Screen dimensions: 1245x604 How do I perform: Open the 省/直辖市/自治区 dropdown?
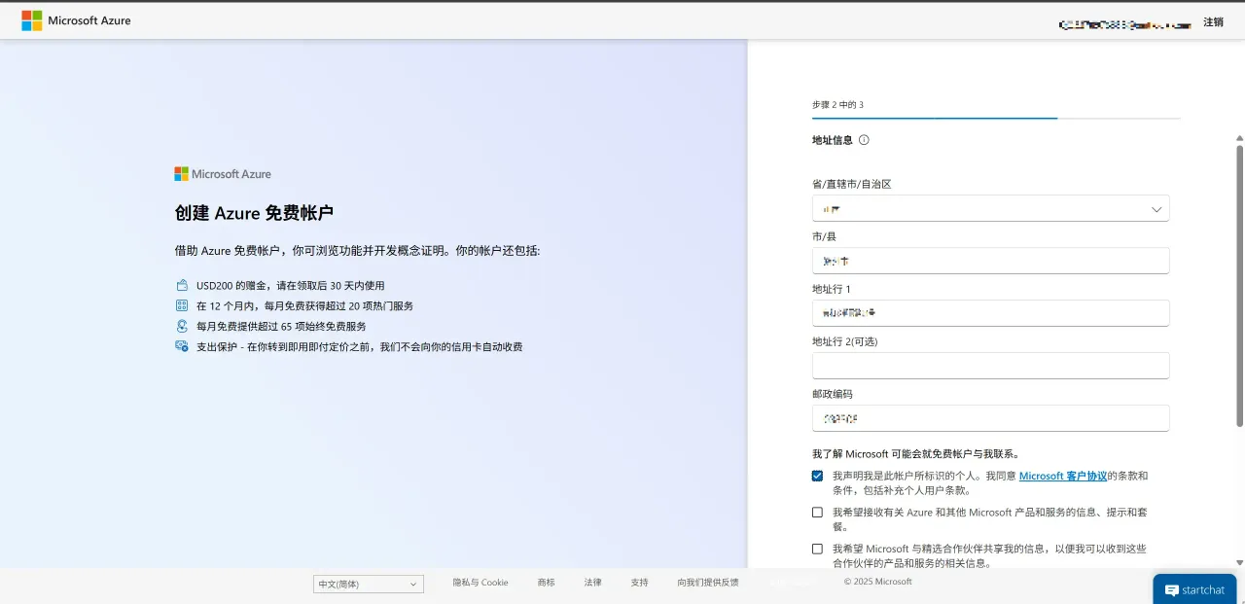click(x=990, y=208)
